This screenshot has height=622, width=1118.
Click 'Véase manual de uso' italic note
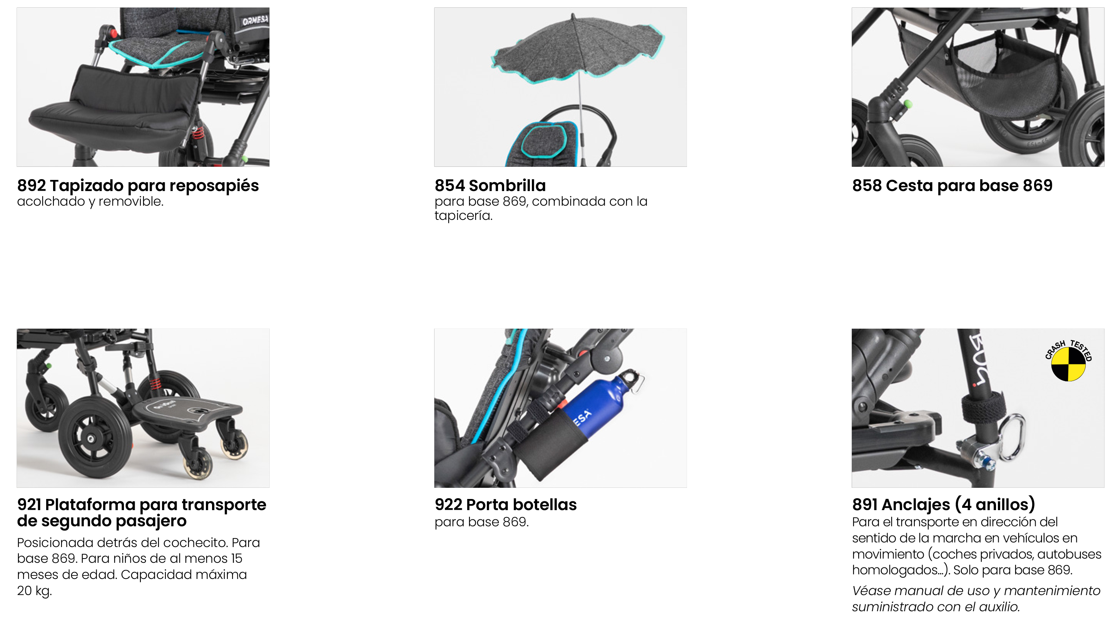point(976,599)
